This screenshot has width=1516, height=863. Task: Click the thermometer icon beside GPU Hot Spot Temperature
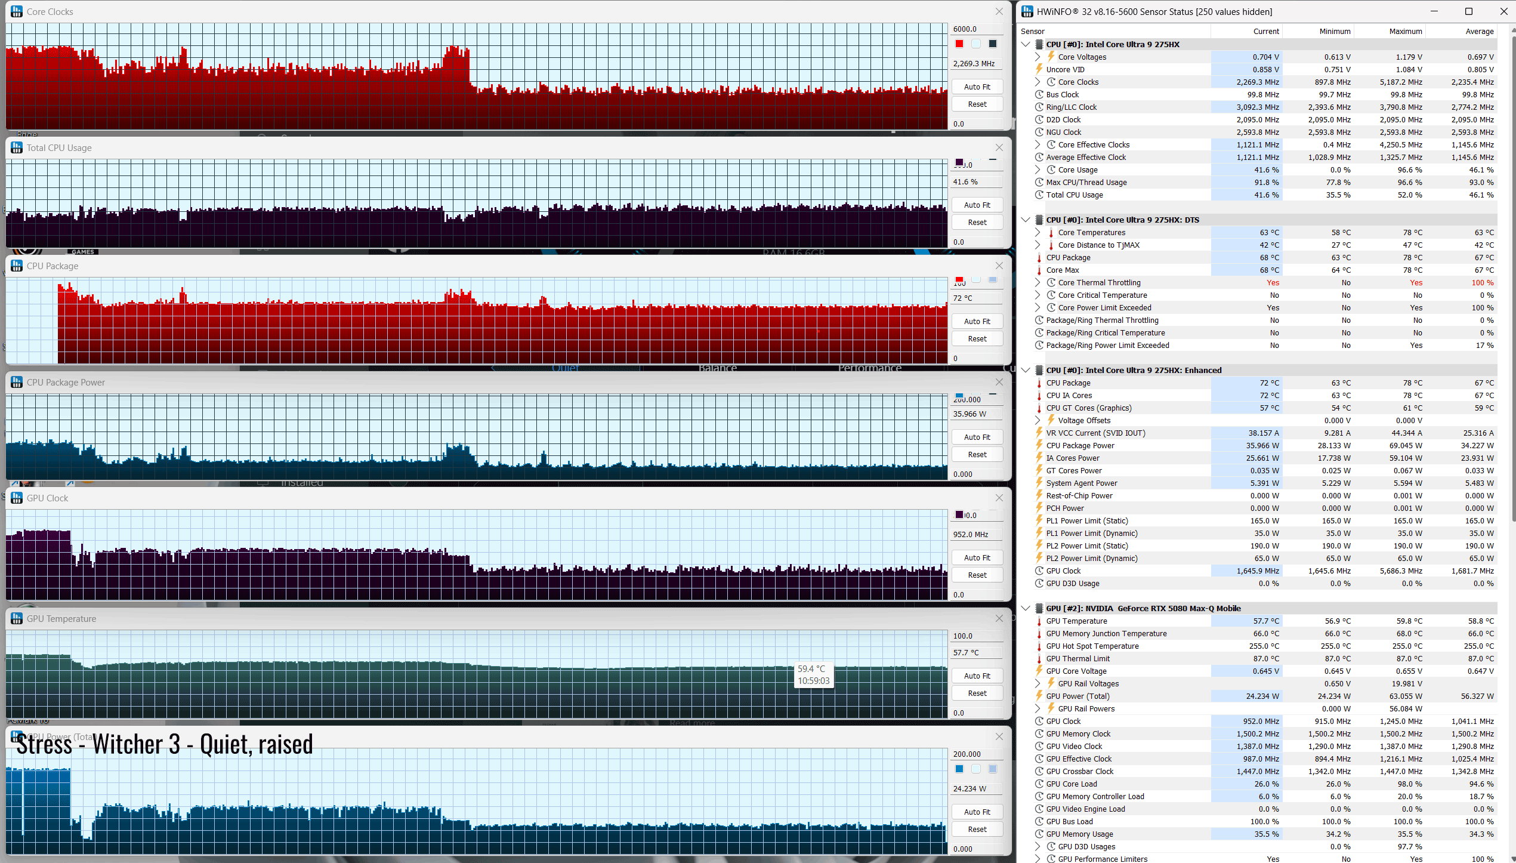coord(1039,646)
